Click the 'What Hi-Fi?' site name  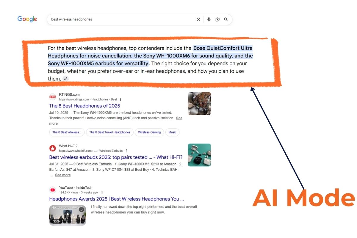pyautogui.click(x=68, y=146)
